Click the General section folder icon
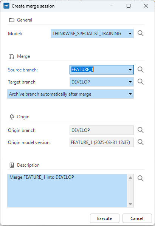 tap(12, 20)
